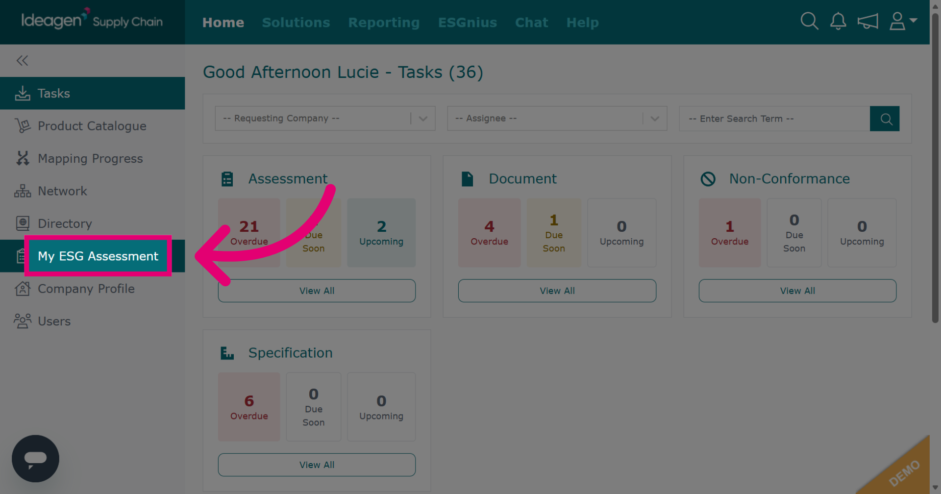
Task: Open Company Profile in the sidebar
Action: [92, 289]
